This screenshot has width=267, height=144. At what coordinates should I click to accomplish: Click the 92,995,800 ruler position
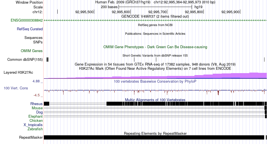coord(194,12)
